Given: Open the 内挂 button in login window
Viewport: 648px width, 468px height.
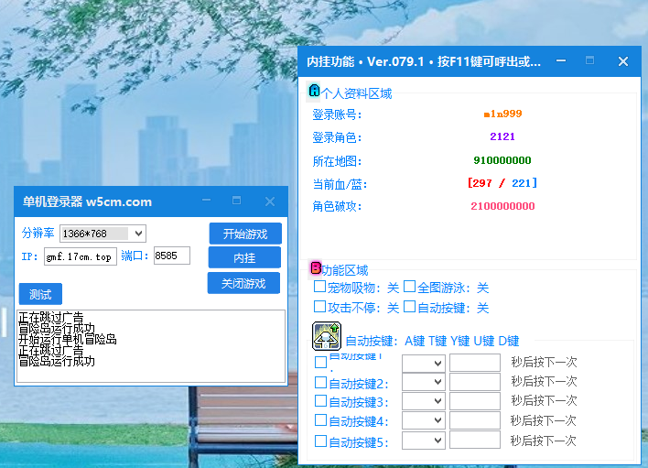Looking at the screenshot, I should tap(244, 258).
